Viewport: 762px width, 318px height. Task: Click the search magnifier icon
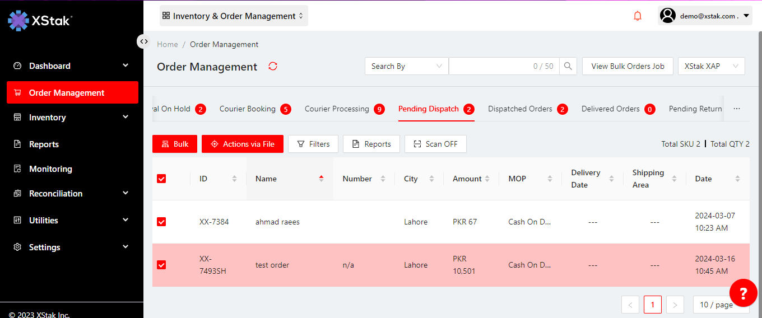tap(568, 66)
